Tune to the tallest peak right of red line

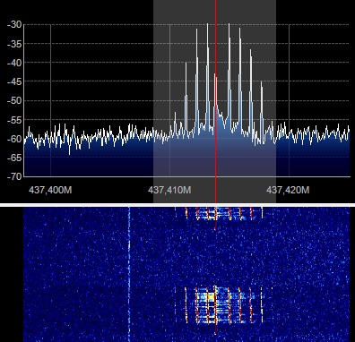229,24
